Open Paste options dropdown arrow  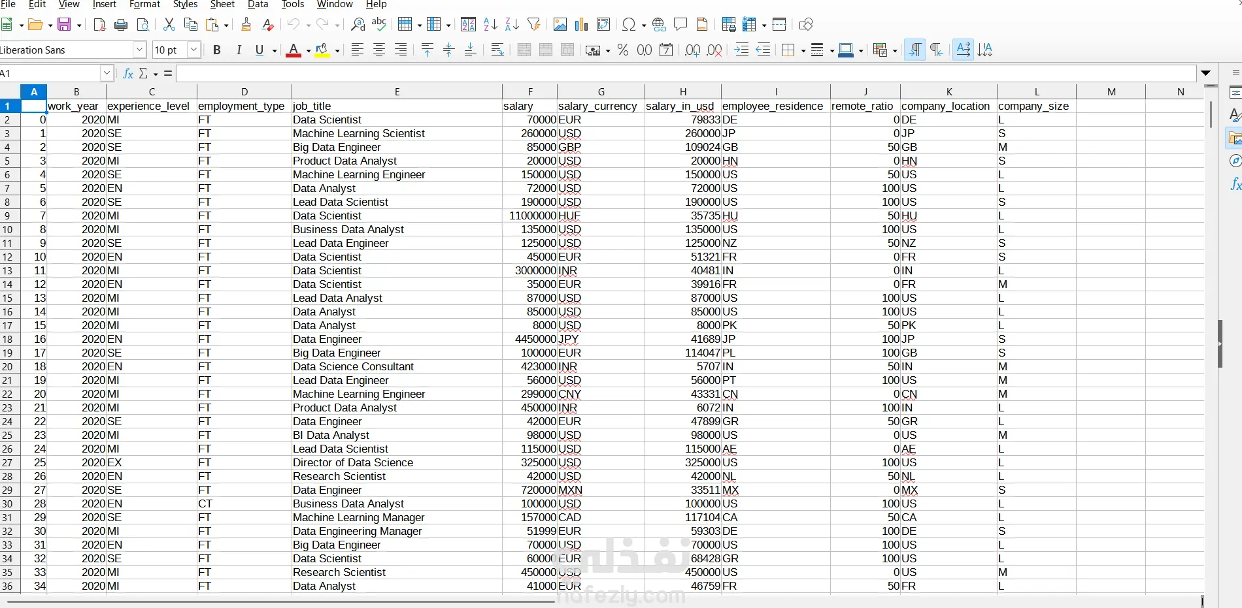(227, 25)
